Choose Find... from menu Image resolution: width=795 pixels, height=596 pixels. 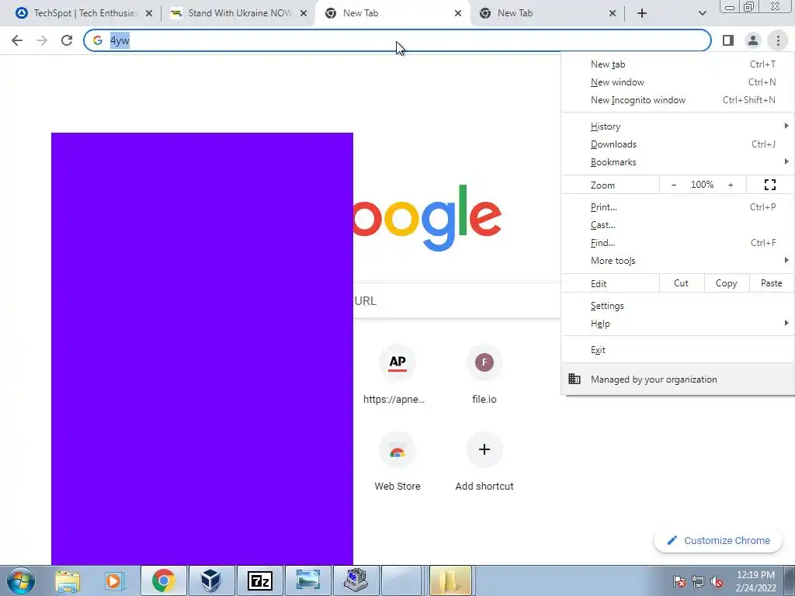pos(678,243)
